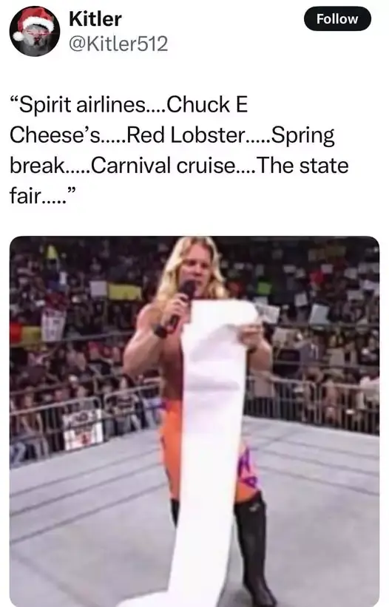Click the word "fair" ending the tweet
Image resolution: width=389 pixels, height=607 pixels.
point(24,195)
